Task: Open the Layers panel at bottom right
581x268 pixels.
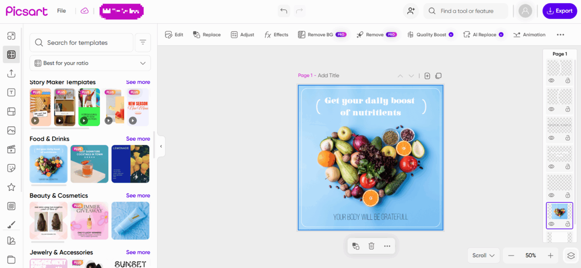Action: [570, 255]
